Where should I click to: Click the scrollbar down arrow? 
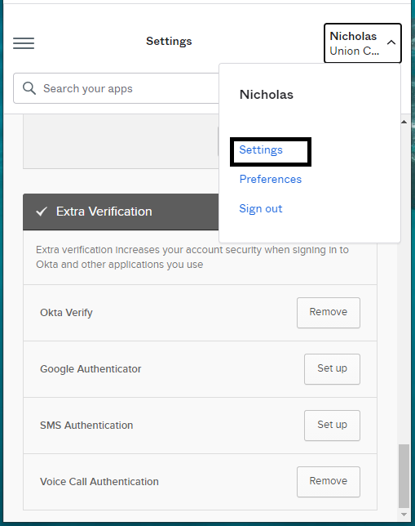(404, 515)
